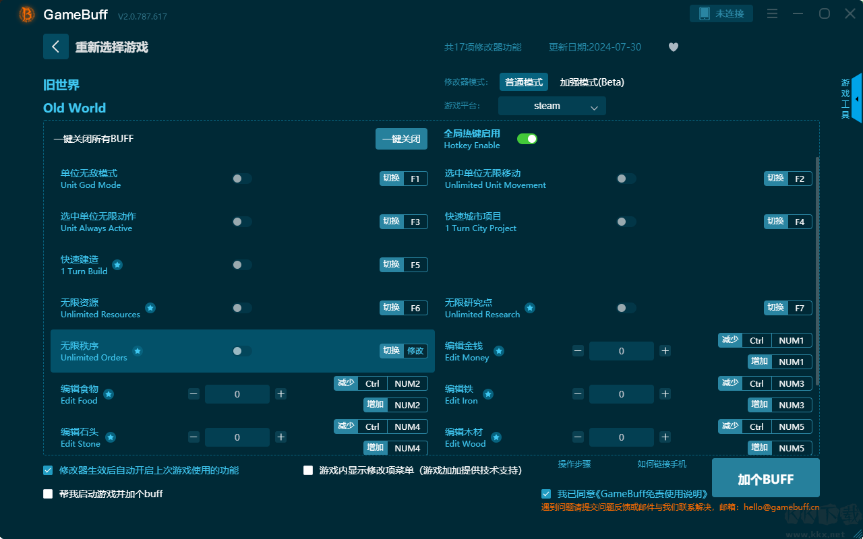Viewport: 863px width, 539px height.
Task: Click the Edit Food value input field
Action: pyautogui.click(x=237, y=394)
